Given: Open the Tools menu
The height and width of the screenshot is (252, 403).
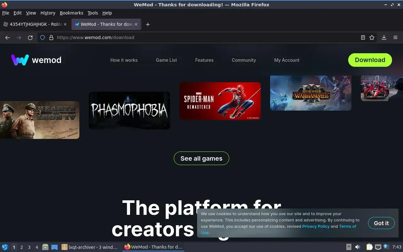Looking at the screenshot, I should click(x=93, y=13).
